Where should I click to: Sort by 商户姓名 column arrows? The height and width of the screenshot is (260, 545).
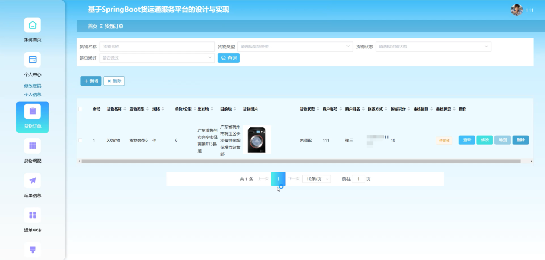pos(363,109)
